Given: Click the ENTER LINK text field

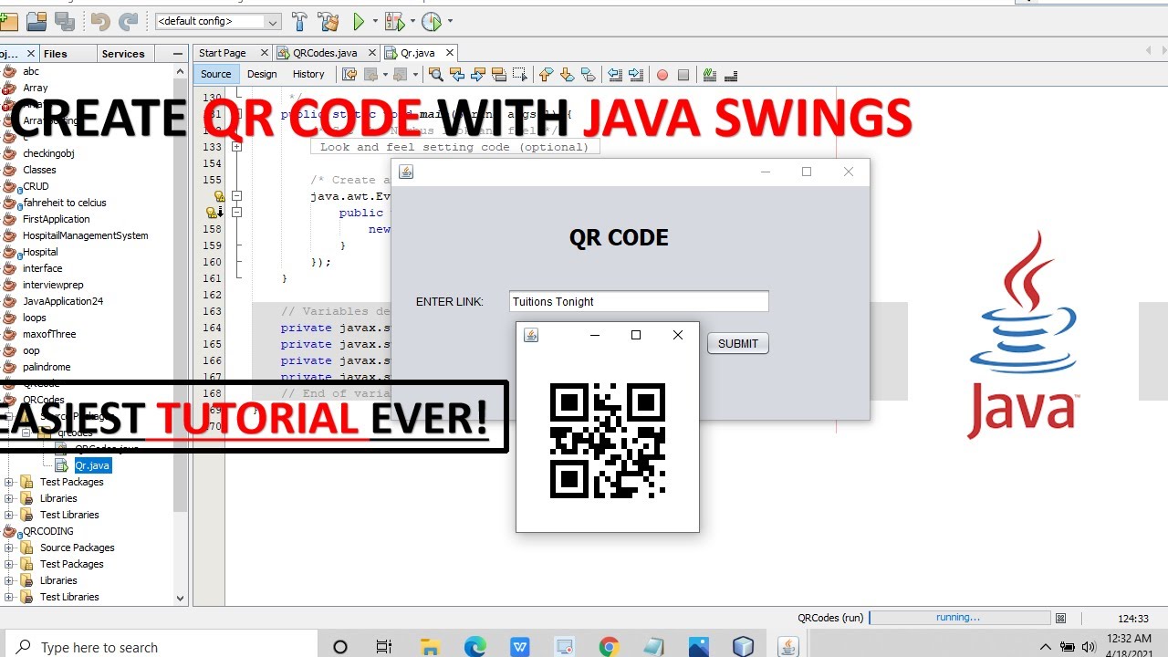Looking at the screenshot, I should pos(639,301).
